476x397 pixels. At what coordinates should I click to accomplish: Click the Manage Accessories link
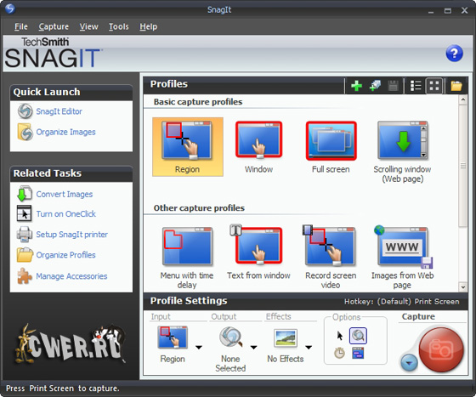[x=71, y=276]
